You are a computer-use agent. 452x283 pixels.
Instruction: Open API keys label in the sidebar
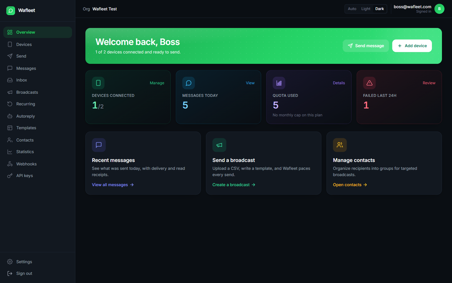click(24, 176)
